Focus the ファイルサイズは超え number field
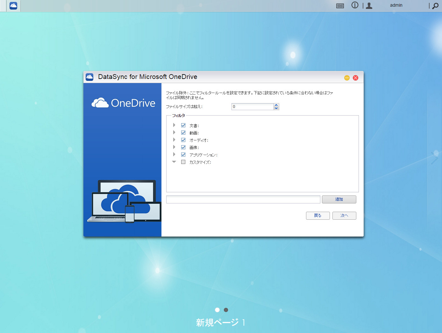Image resolution: width=442 pixels, height=333 pixels. (253, 107)
